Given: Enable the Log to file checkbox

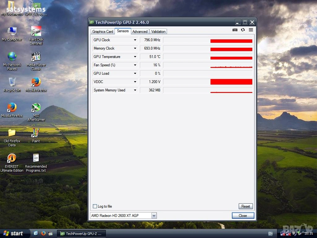Looking at the screenshot, I should pos(95,206).
